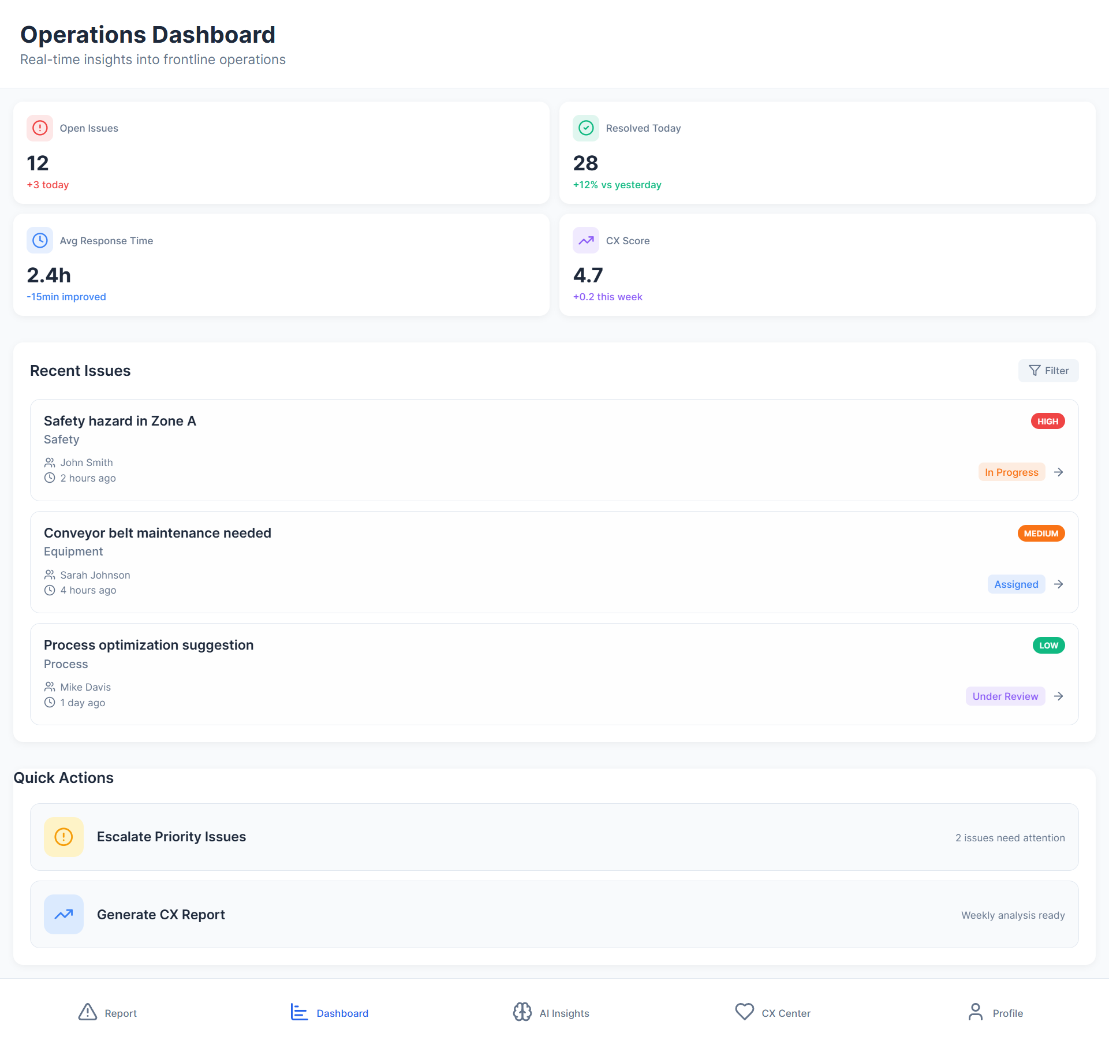
Task: Click the red HIGH priority badge
Action: pos(1047,422)
